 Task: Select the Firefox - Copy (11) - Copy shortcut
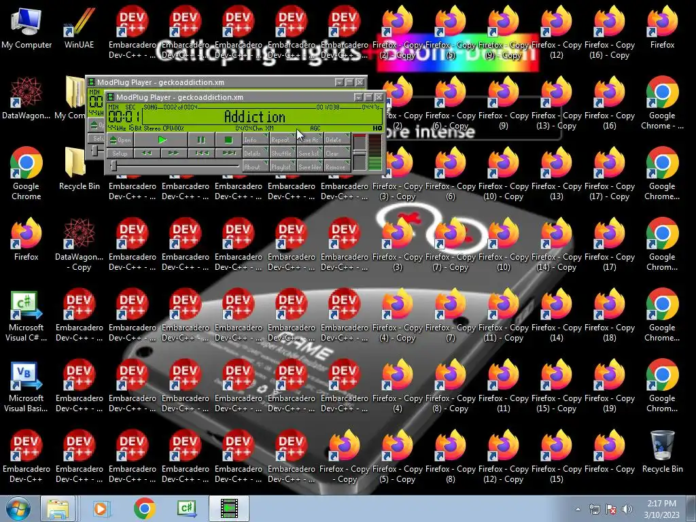point(504,315)
